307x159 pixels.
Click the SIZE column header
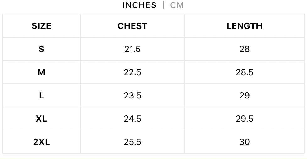[x=41, y=26]
